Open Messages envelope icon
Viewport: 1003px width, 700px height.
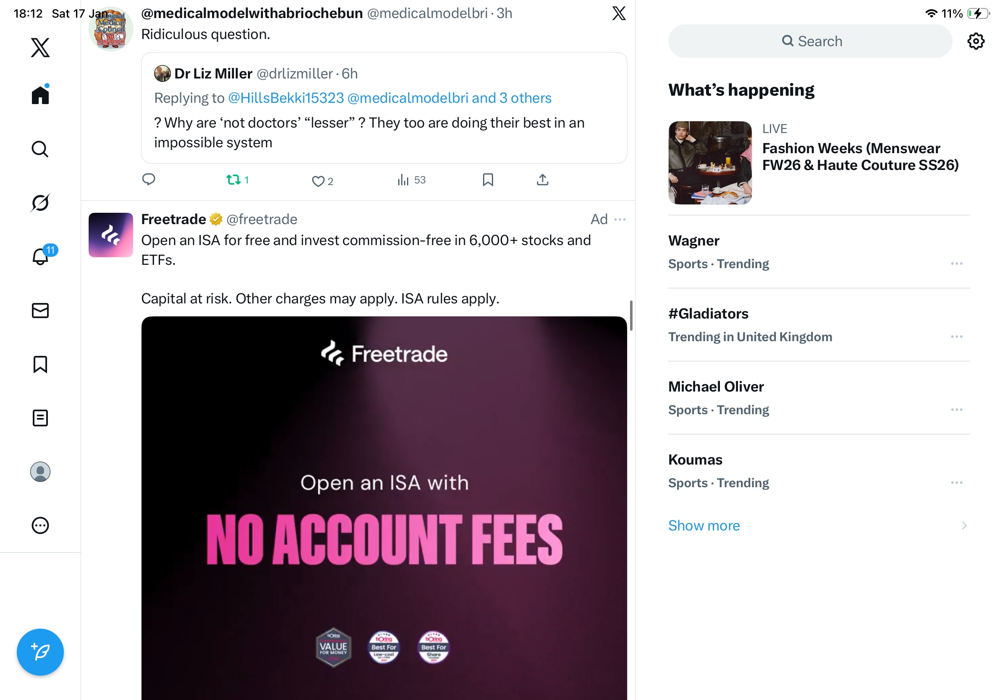tap(40, 311)
